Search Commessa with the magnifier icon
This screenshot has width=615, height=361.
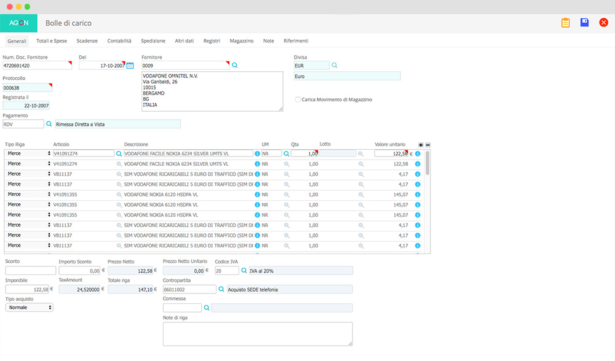pyautogui.click(x=207, y=308)
